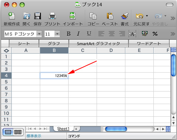The width and height of the screenshot is (177, 140).
Task: Save the workbook with the 保存 icon
Action: click(38, 16)
